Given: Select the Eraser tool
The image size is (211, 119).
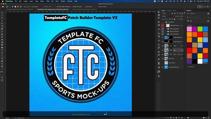Looking at the screenshot, I should 2,40.
